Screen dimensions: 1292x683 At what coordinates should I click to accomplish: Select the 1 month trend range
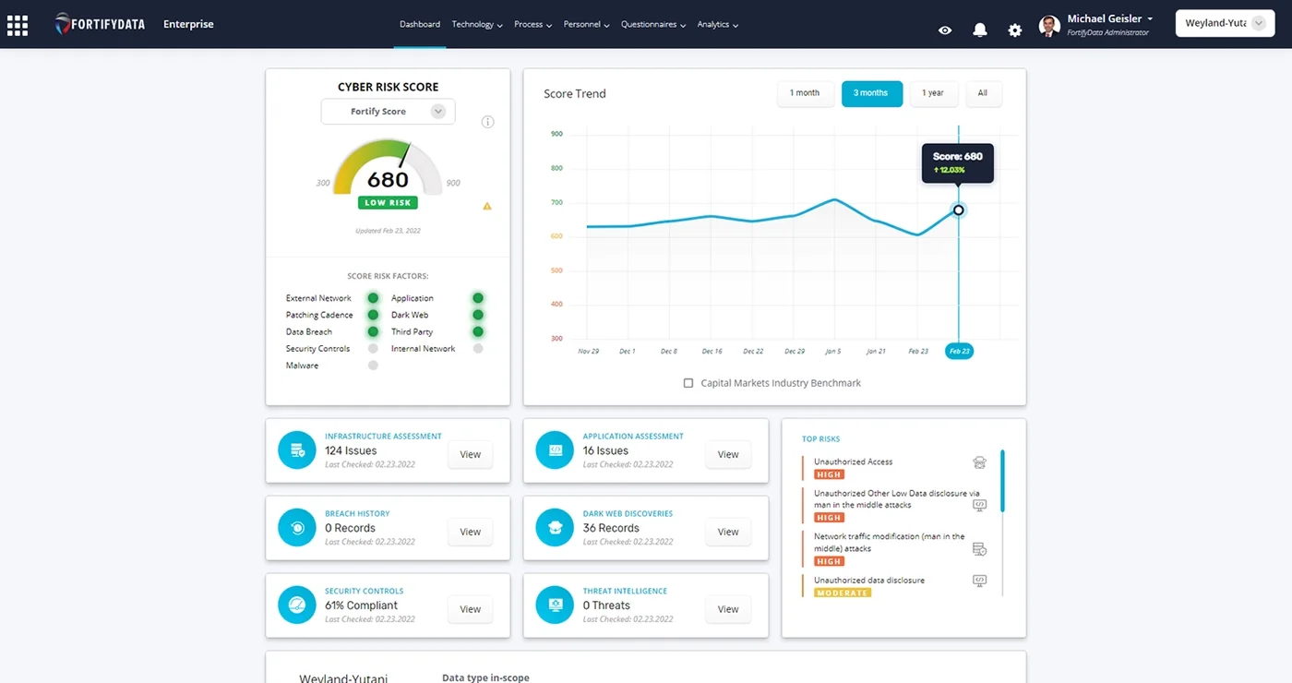805,93
